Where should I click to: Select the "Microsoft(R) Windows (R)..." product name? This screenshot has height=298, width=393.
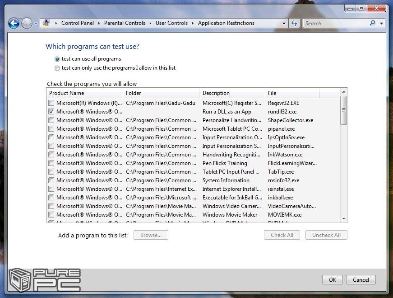coord(89,103)
